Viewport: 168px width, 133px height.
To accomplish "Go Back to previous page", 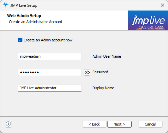I will coord(94,124).
